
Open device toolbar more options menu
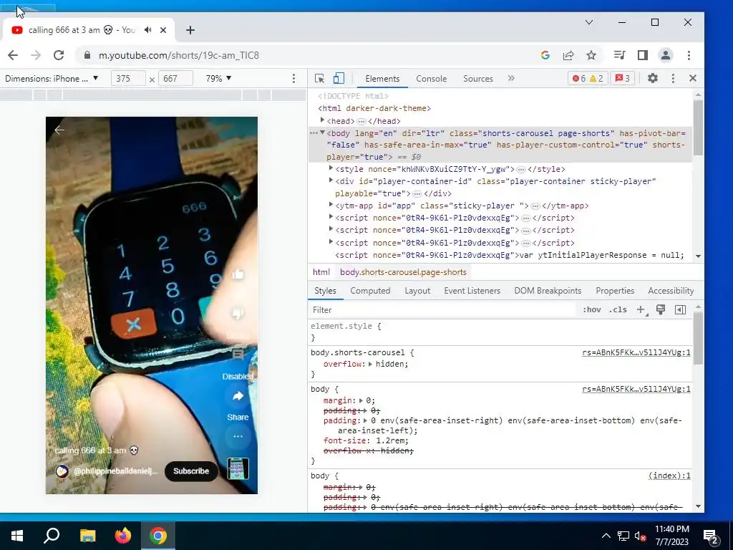[293, 78]
